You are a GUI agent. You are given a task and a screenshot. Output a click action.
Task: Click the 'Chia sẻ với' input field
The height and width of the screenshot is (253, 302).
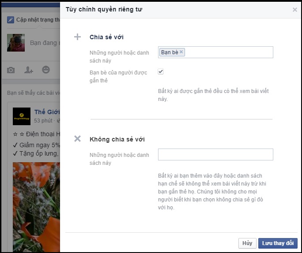(215, 52)
